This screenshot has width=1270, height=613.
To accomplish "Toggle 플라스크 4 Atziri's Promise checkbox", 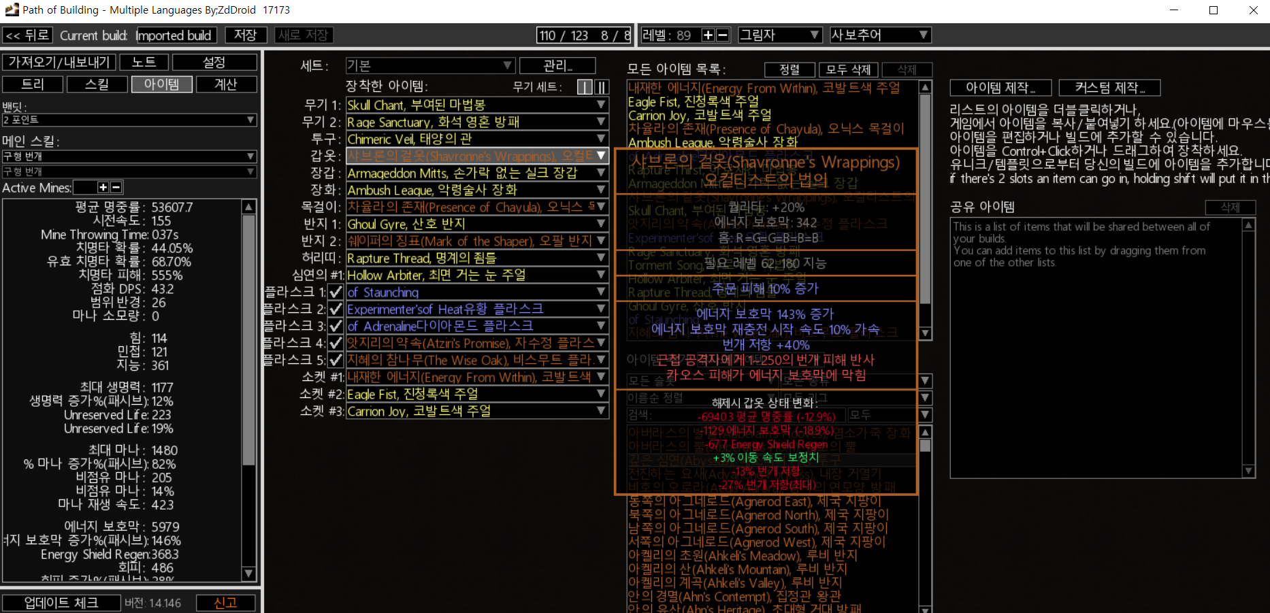I will 336,343.
